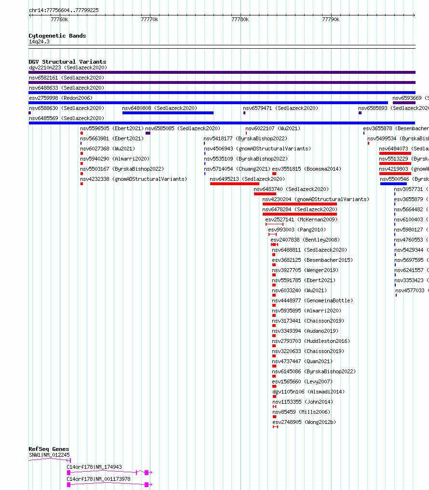The width and height of the screenshot is (429, 490).
Task: Open nsv5535109 (ByrskaBishop2022) variant
Action: point(246,159)
